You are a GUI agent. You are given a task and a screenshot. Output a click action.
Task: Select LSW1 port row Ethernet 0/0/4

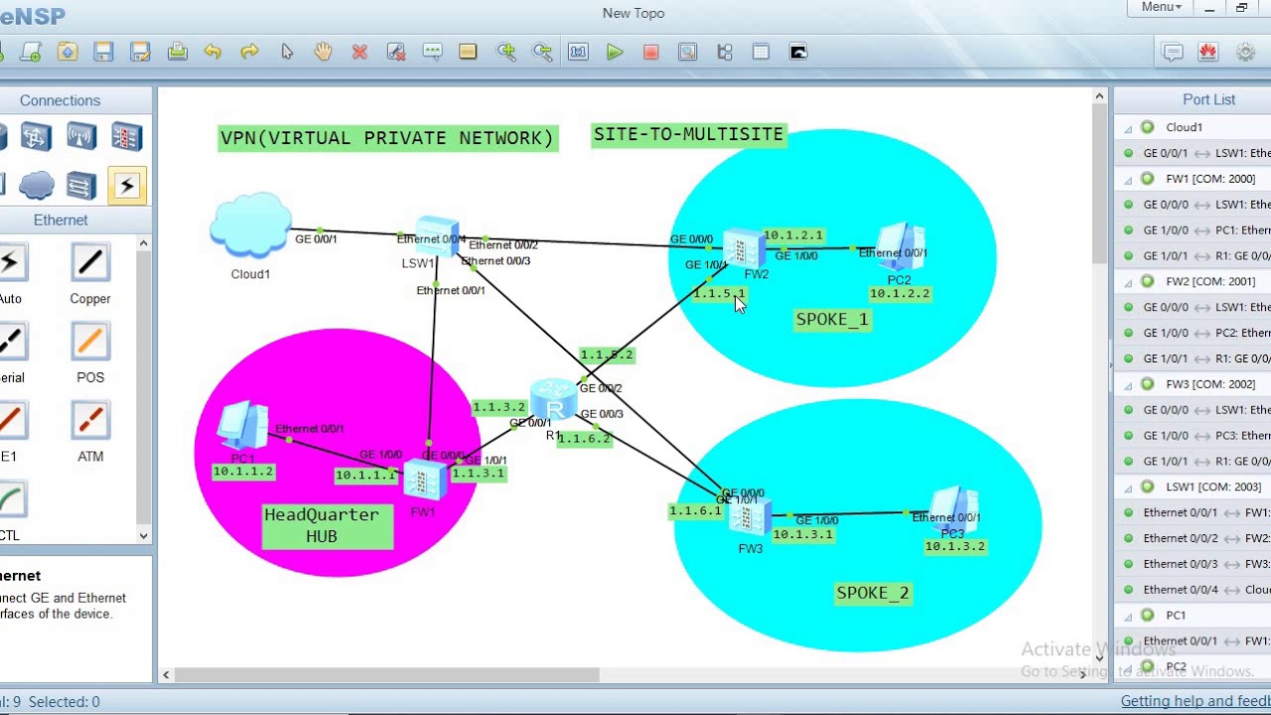pos(1193,590)
